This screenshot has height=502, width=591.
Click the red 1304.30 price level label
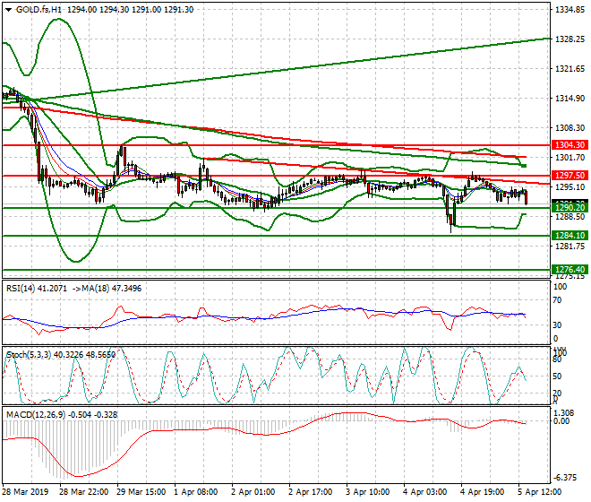(x=570, y=145)
